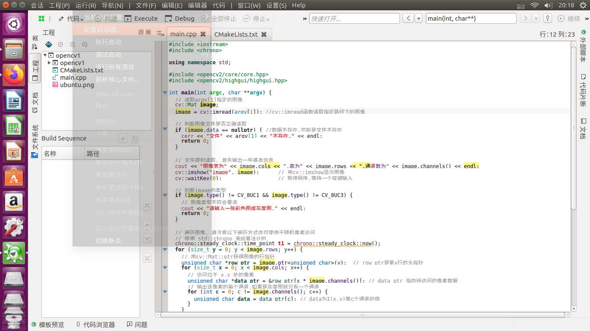Screen dimensions: 590x331
Task: Open the 代码片断 right side panel
Action: [x=583, y=91]
